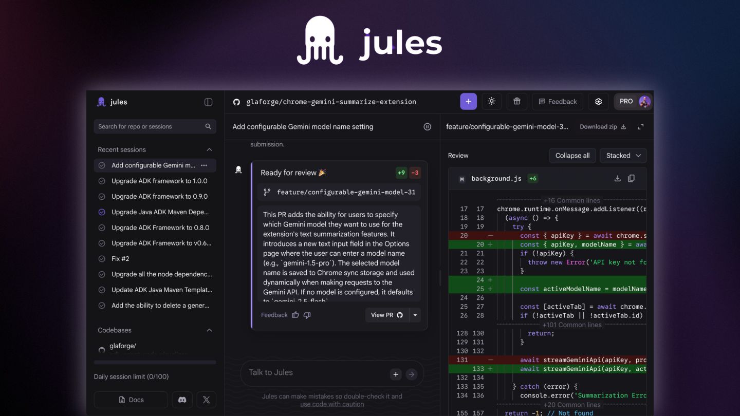Open the Discord link icon

[x=182, y=400]
